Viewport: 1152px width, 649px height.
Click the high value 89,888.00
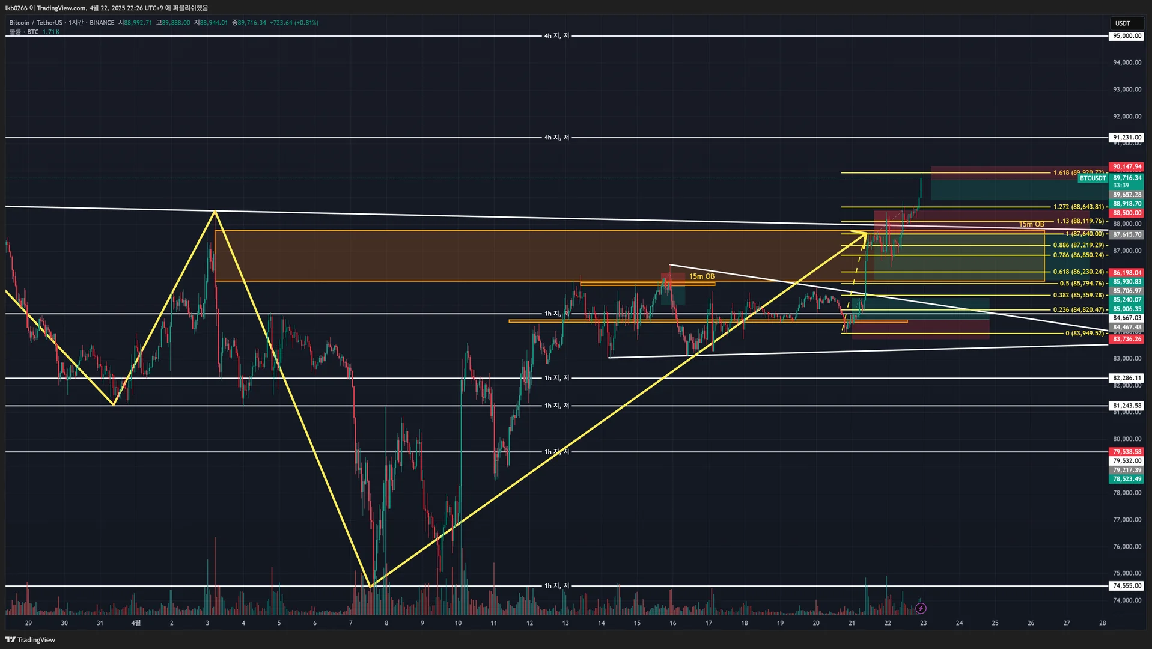click(175, 23)
